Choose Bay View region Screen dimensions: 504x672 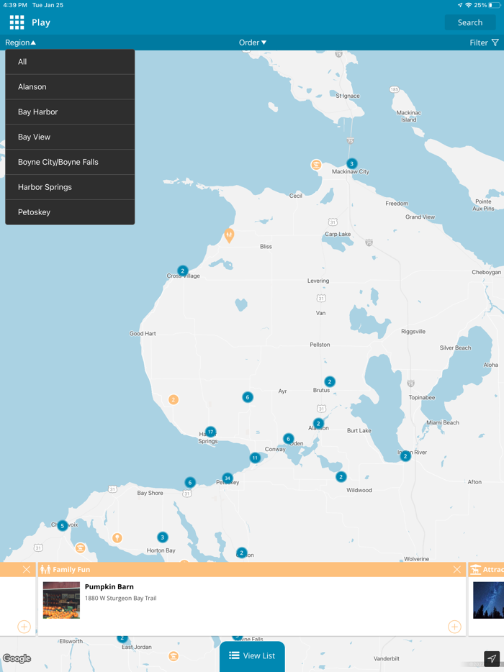tap(70, 137)
